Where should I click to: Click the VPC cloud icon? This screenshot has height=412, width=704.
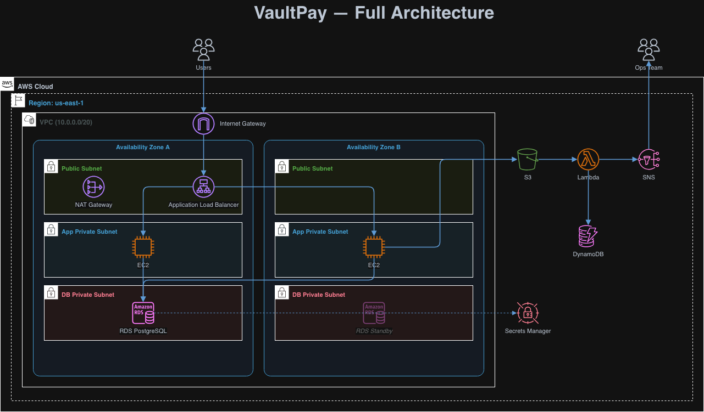(x=29, y=120)
